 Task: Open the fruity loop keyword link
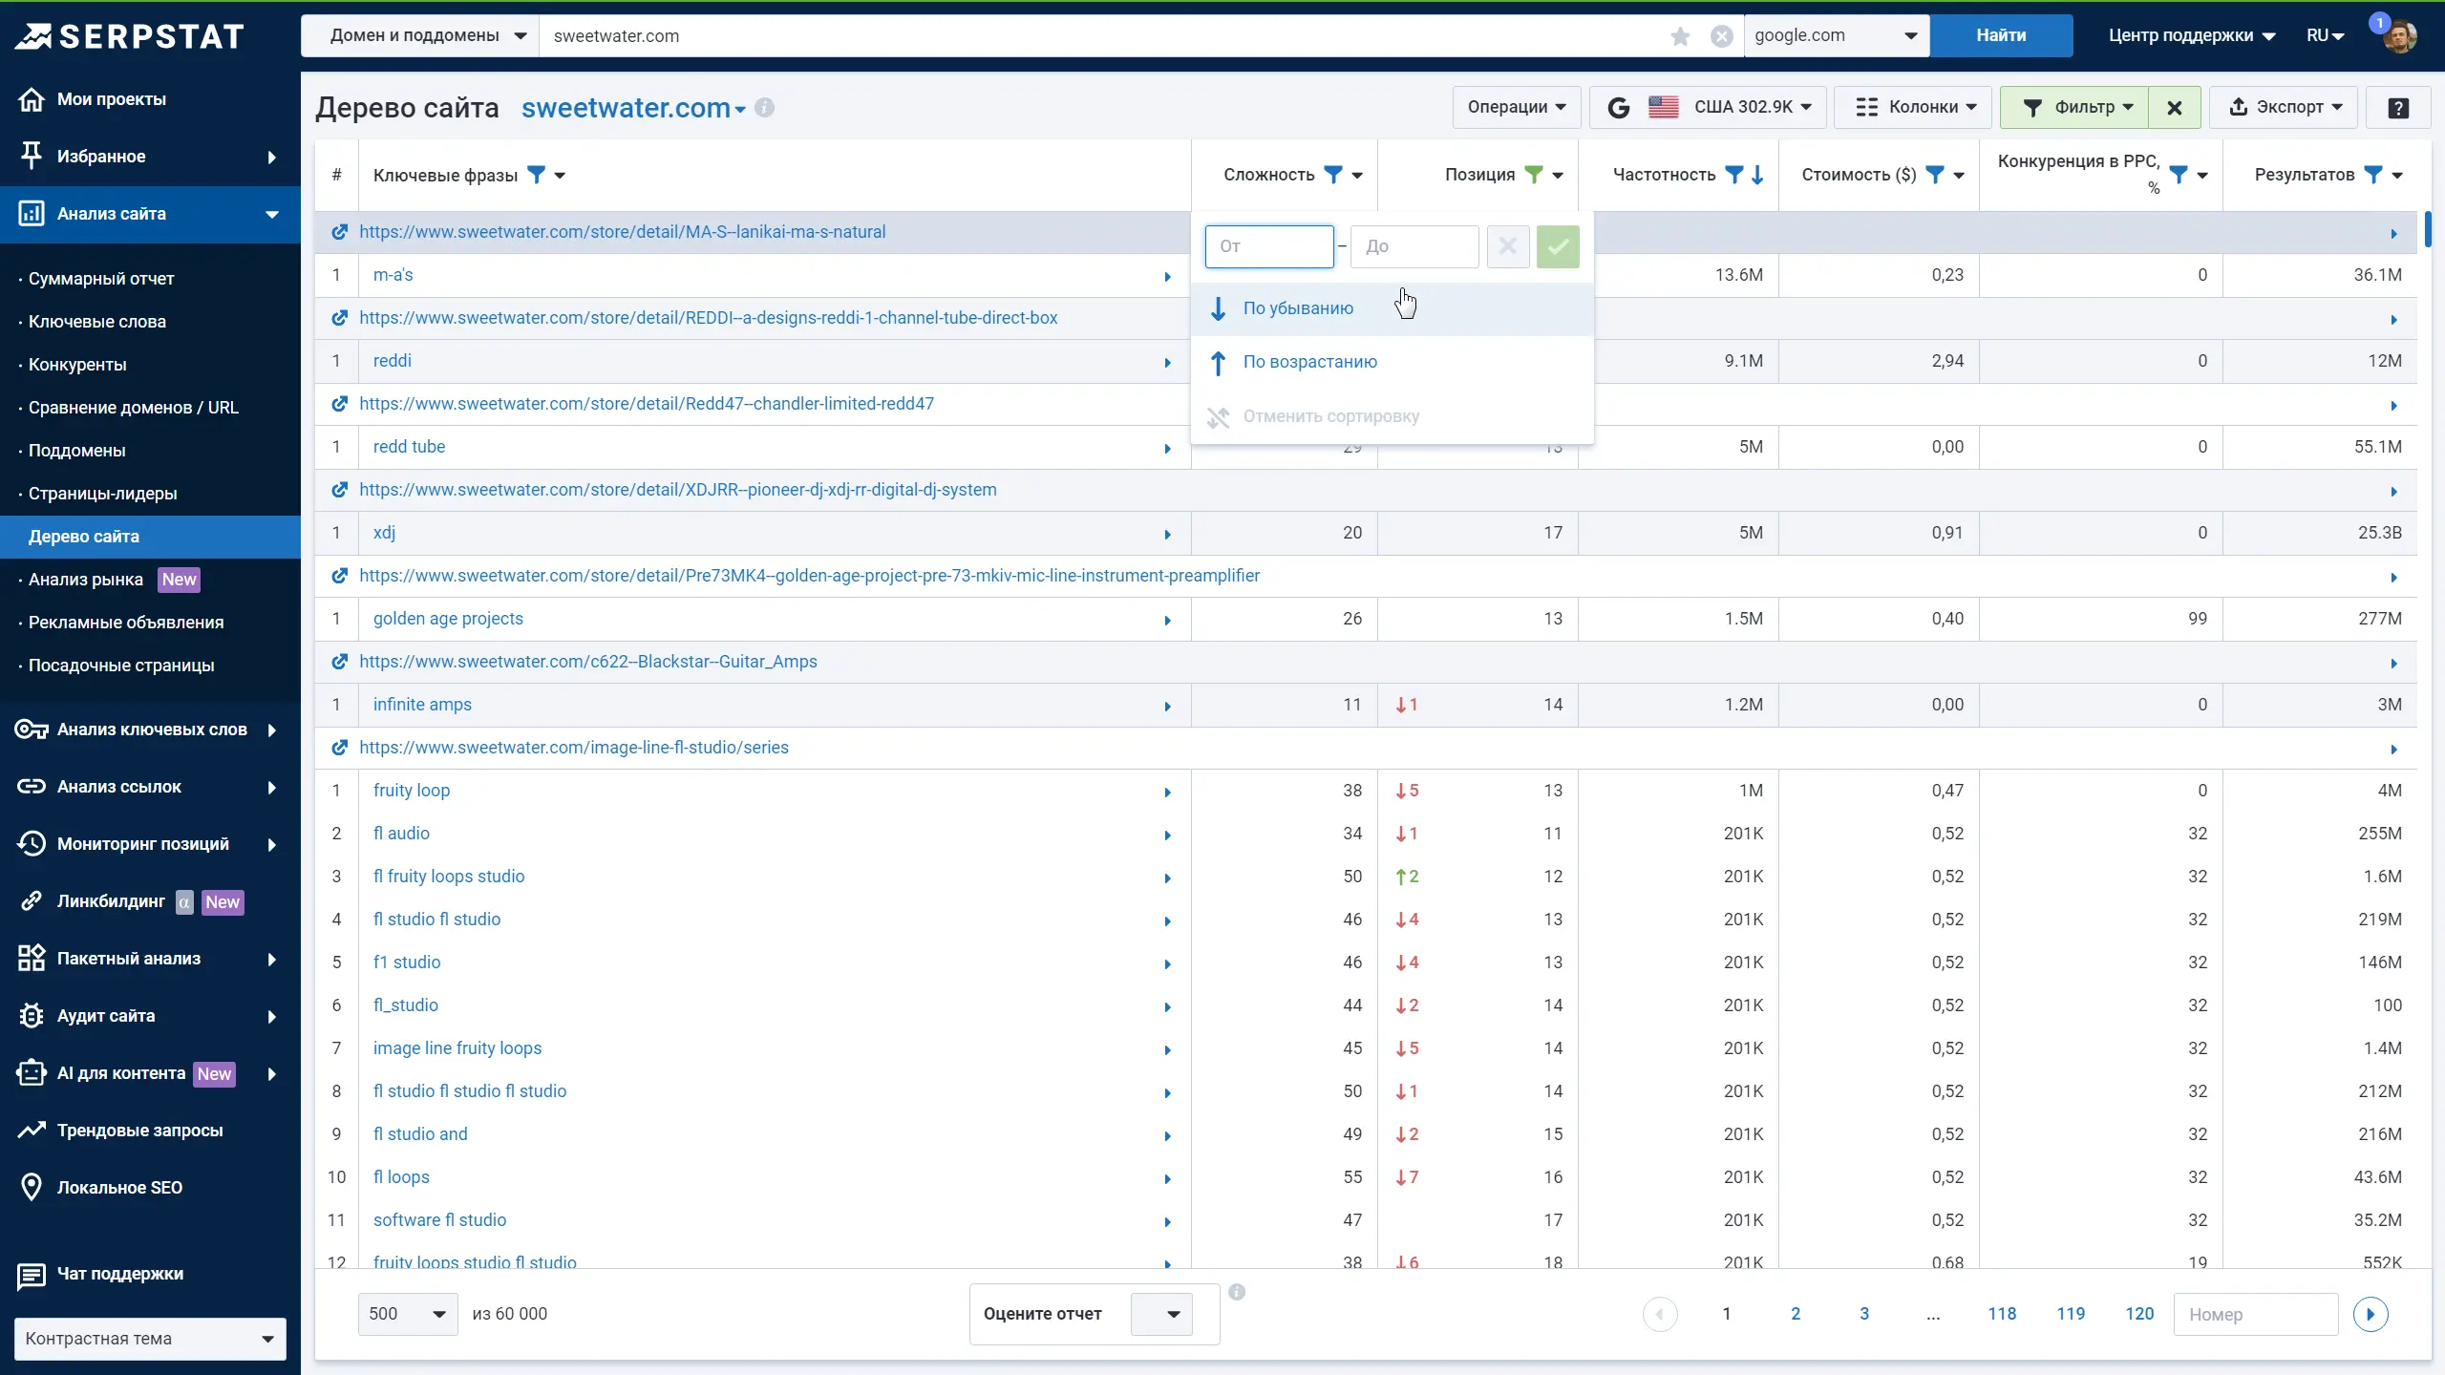[x=411, y=791]
